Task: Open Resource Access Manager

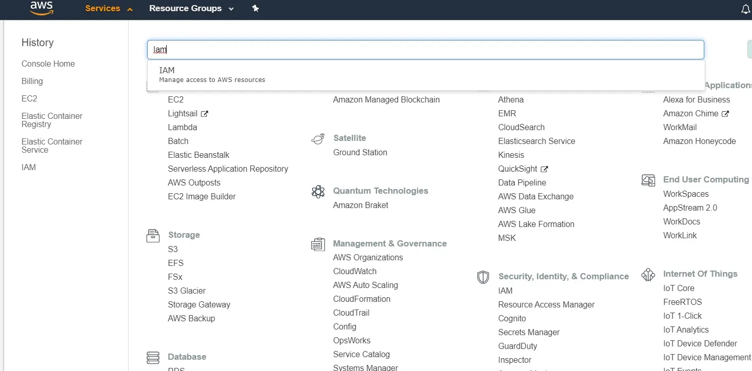Action: 546,304
